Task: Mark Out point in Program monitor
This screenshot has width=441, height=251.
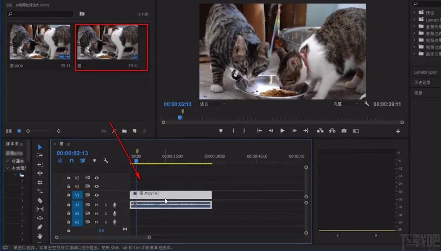Action: pos(244,131)
